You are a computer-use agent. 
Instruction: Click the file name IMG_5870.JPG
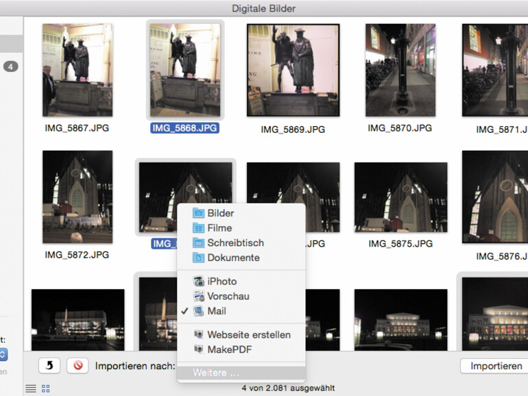400,128
